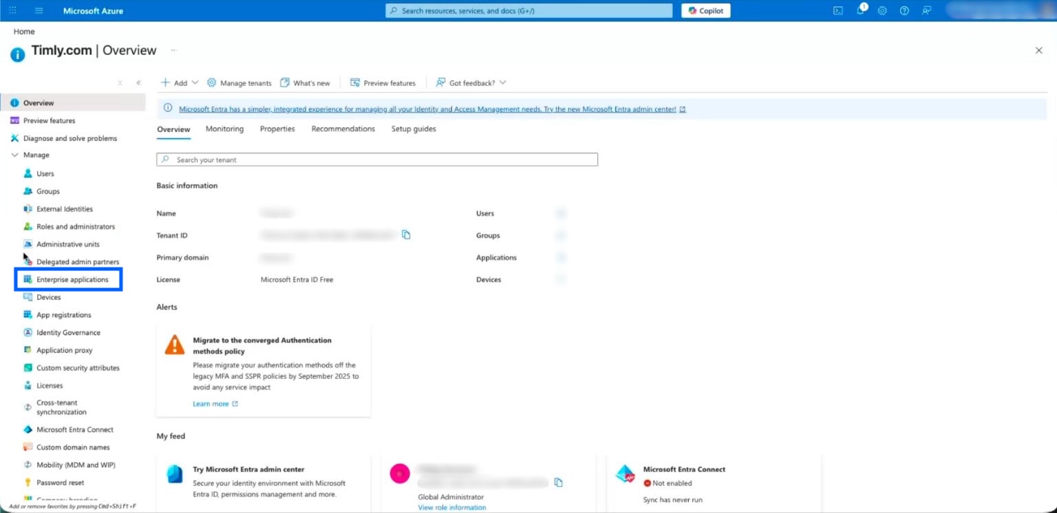Open Cloud Shell from the top bar
This screenshot has height=513, width=1057.
pos(838,10)
